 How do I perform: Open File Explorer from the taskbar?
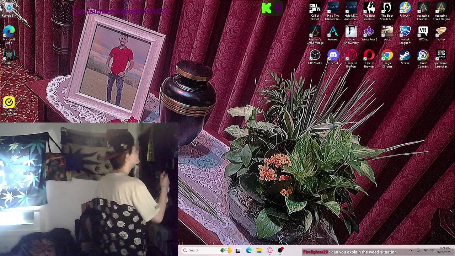tap(259, 251)
